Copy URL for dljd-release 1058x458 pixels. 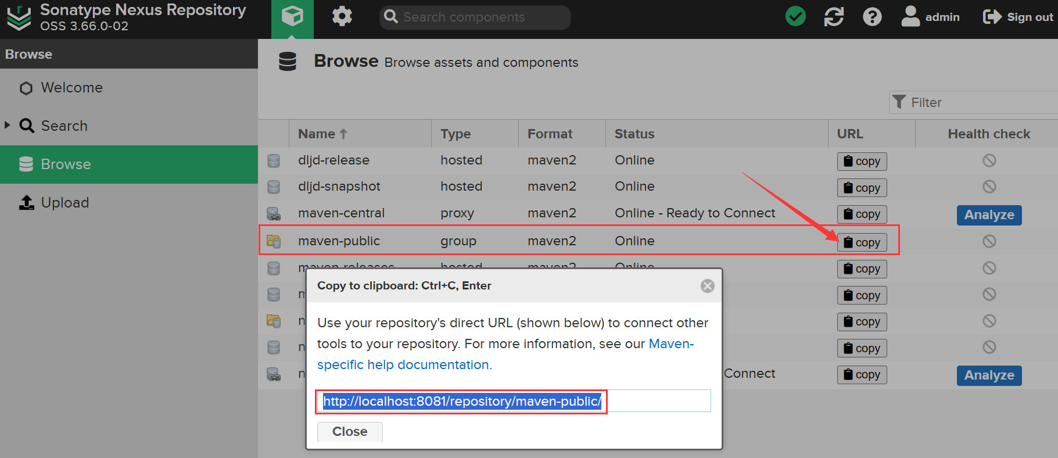[x=862, y=161]
